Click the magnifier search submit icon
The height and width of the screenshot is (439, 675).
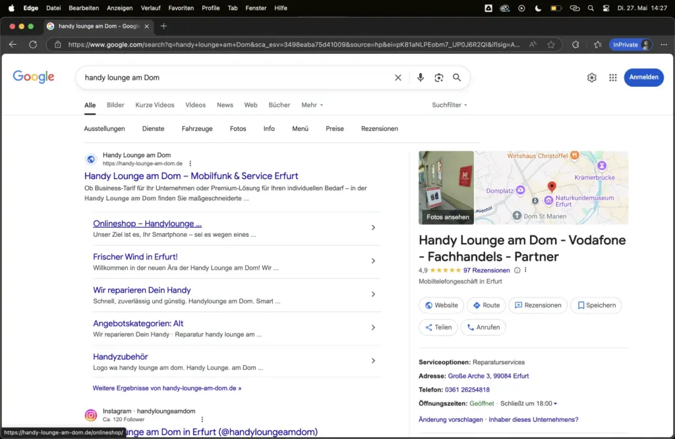point(457,78)
